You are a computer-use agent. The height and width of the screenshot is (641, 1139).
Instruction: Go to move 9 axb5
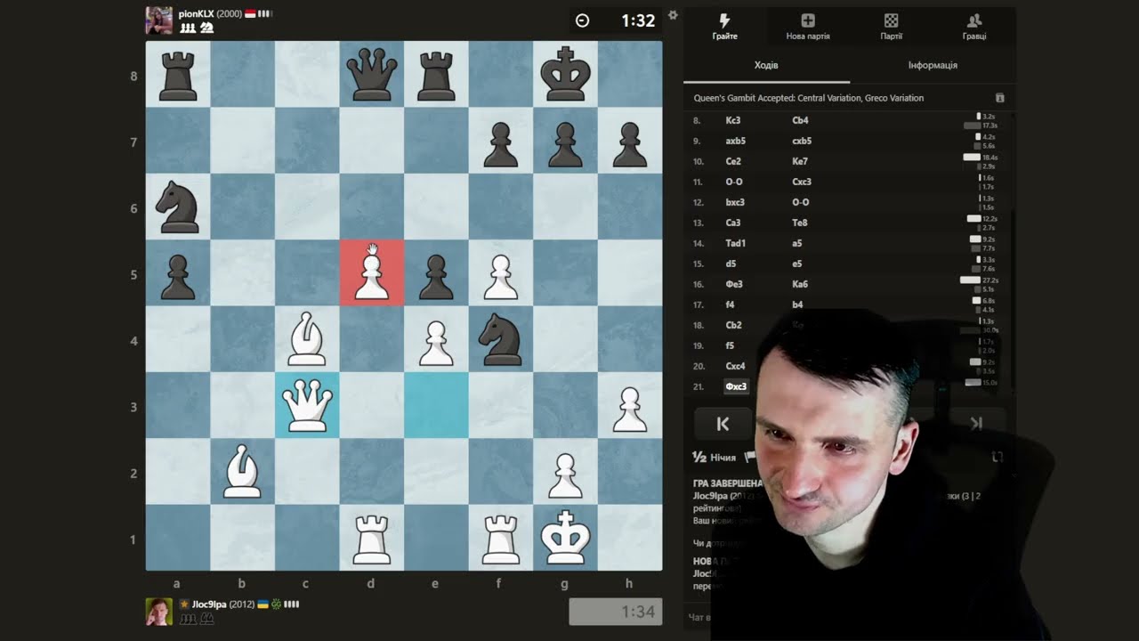(x=736, y=141)
